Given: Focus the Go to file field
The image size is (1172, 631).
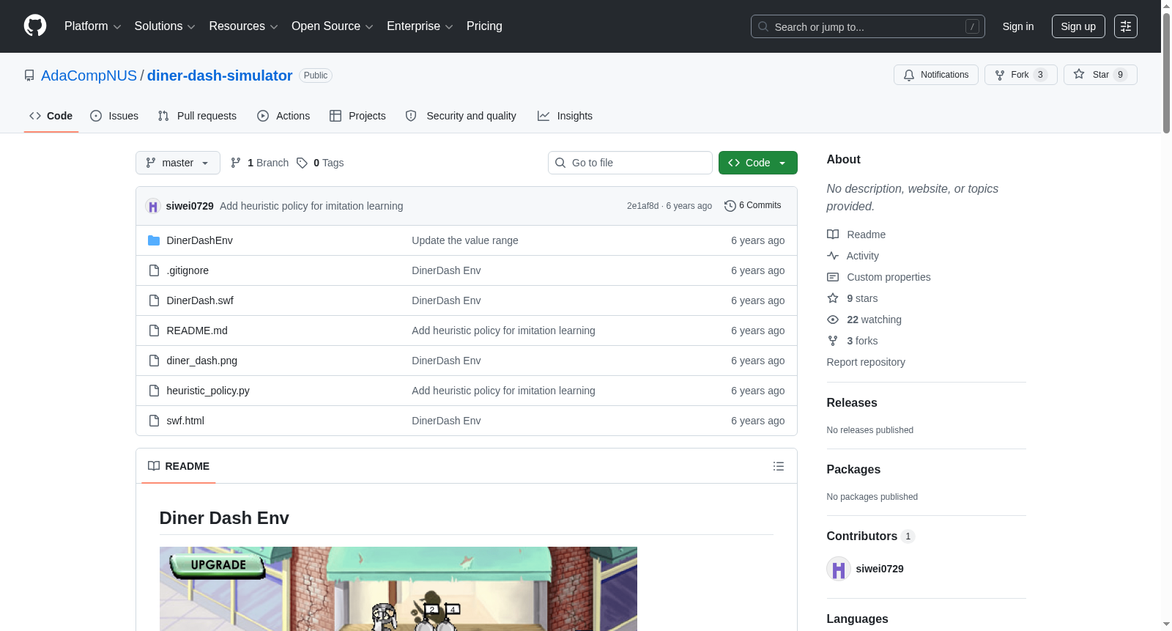Looking at the screenshot, I should [x=630, y=163].
